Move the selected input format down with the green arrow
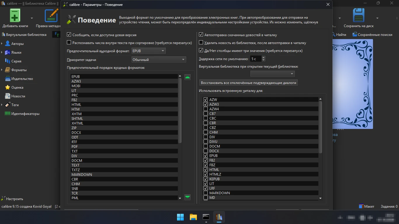Viewport: 399px width, 224px height. [188, 197]
